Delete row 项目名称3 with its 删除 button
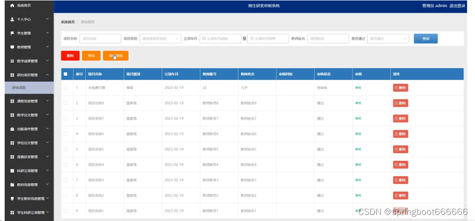475x221 pixels. (400, 180)
